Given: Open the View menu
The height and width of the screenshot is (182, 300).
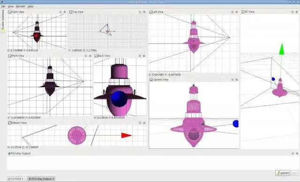Looking at the screenshot, I should coord(11,7).
